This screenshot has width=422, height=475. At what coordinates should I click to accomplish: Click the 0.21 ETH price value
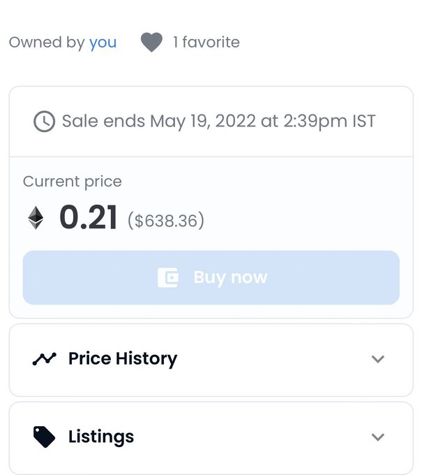[x=89, y=218]
